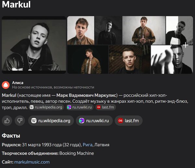
Task: Visit the markulmusic.com website link
Action: [32, 162]
